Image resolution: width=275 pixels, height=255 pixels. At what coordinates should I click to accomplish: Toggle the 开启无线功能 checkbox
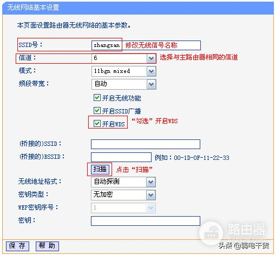[x=97, y=98]
